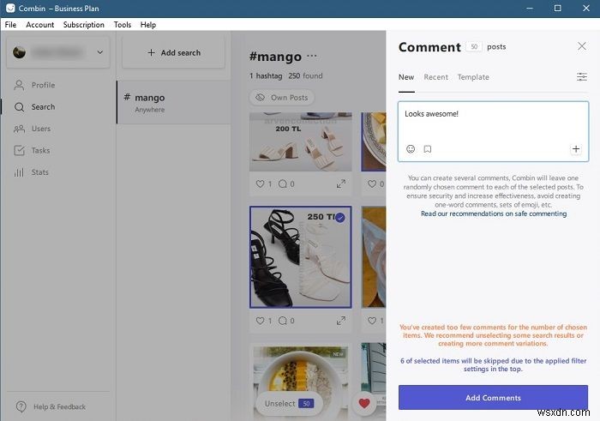Open Help & Feedback
The width and height of the screenshot is (600, 421).
(51, 406)
